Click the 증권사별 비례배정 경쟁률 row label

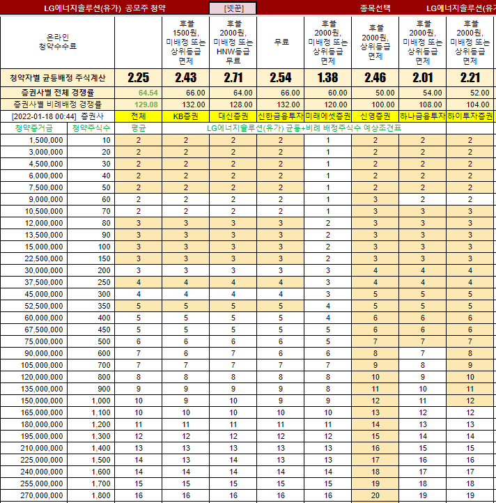click(x=57, y=105)
